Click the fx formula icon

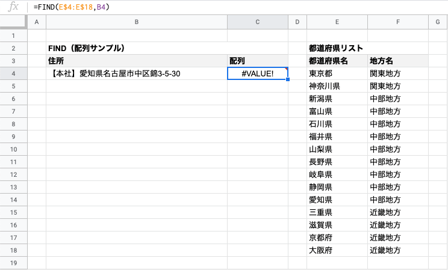click(x=13, y=7)
